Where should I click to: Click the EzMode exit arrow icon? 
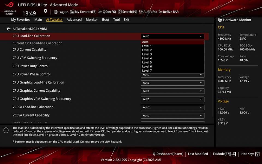click(233, 154)
